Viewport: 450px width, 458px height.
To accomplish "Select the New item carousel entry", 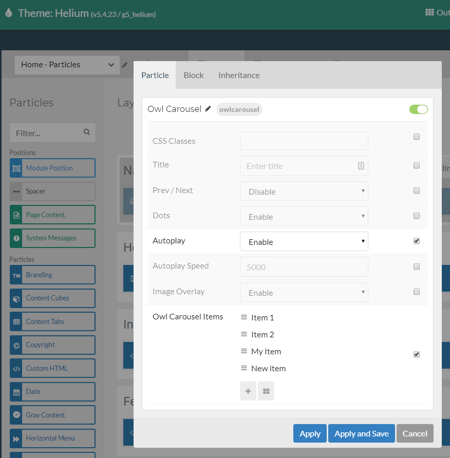I will pos(268,368).
